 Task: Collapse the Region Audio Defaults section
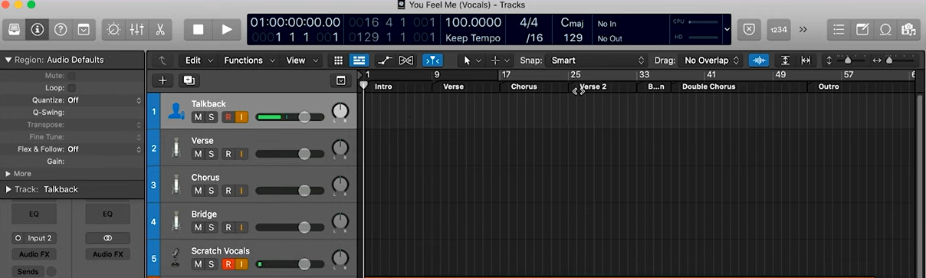click(x=8, y=60)
